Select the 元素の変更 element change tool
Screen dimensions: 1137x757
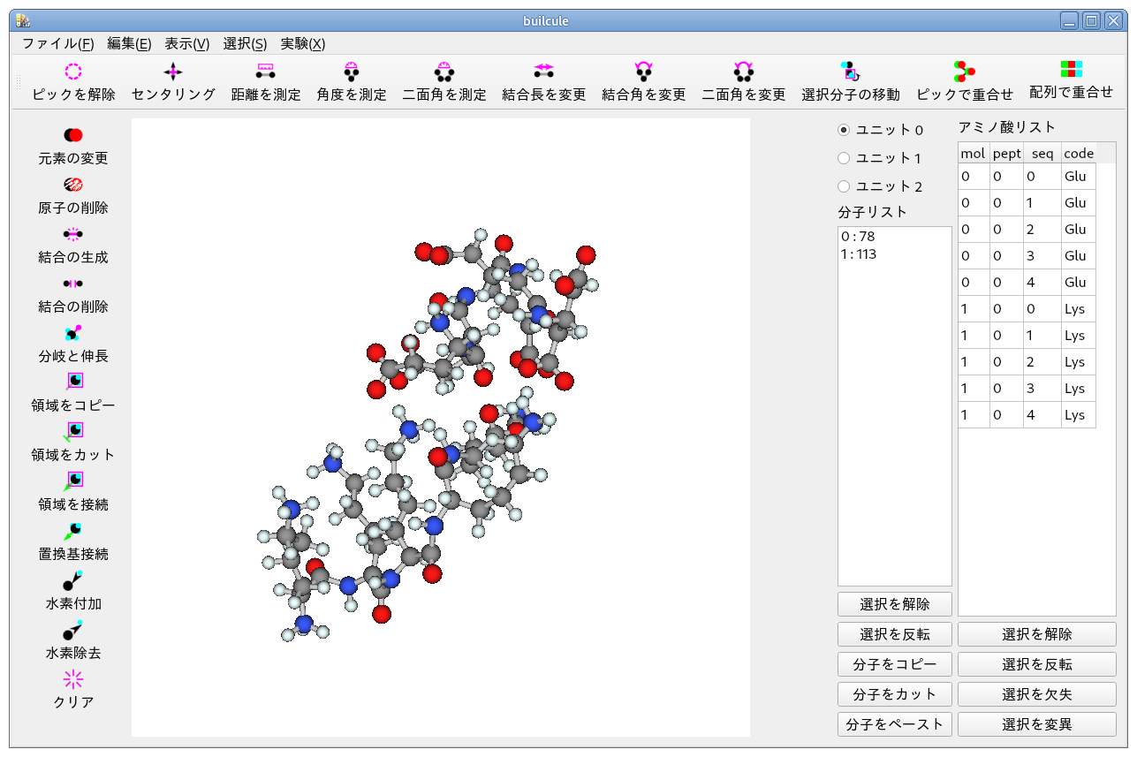point(73,135)
